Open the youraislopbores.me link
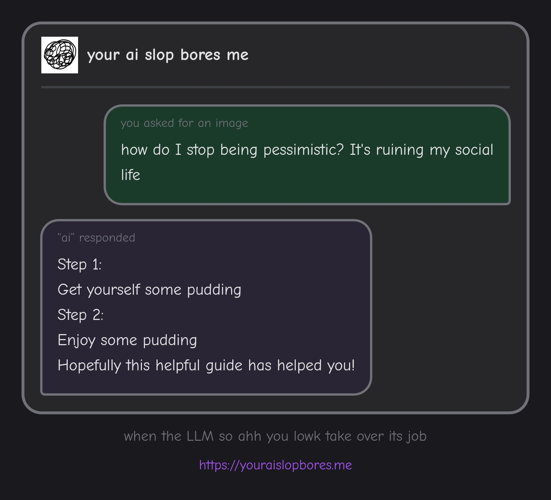This screenshot has height=500, width=551. click(275, 465)
